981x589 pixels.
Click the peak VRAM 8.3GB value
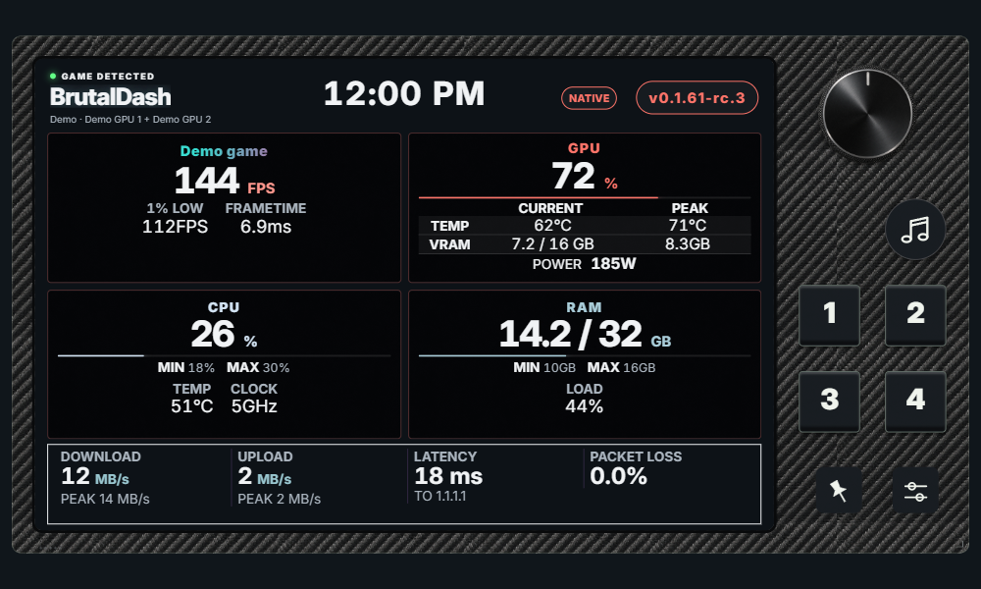pos(688,244)
